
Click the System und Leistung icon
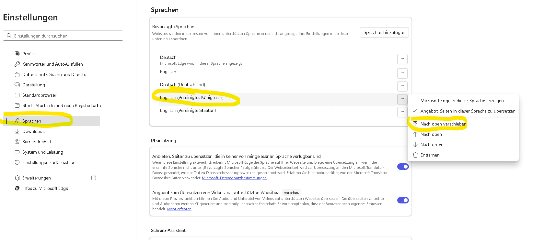[17, 152]
